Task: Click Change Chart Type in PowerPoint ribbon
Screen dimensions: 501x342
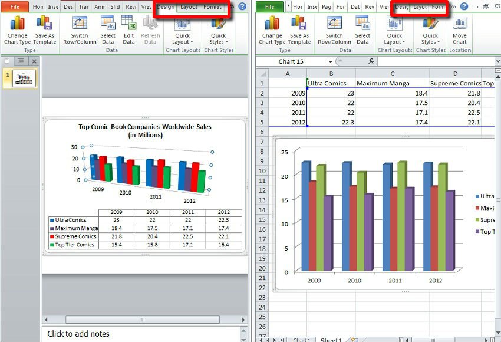Action: coord(17,30)
